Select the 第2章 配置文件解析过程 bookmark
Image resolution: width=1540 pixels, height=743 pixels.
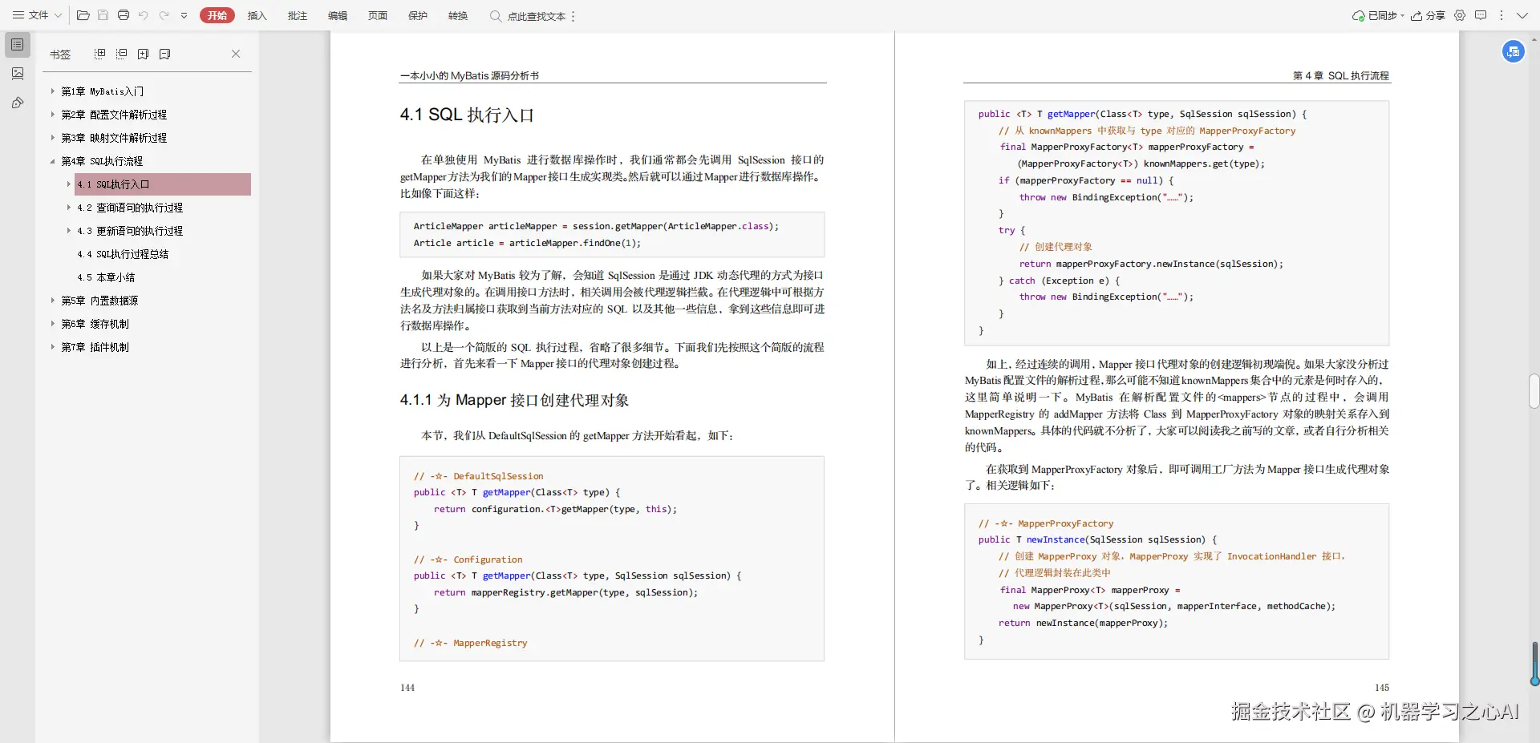coord(114,115)
